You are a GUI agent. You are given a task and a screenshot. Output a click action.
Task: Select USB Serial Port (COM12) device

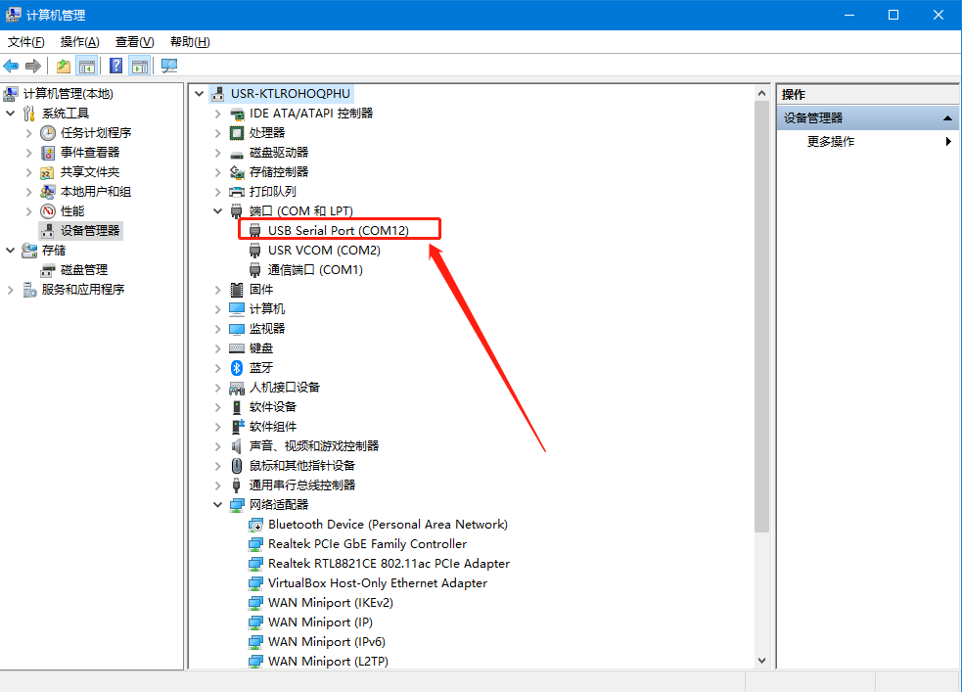tap(338, 230)
